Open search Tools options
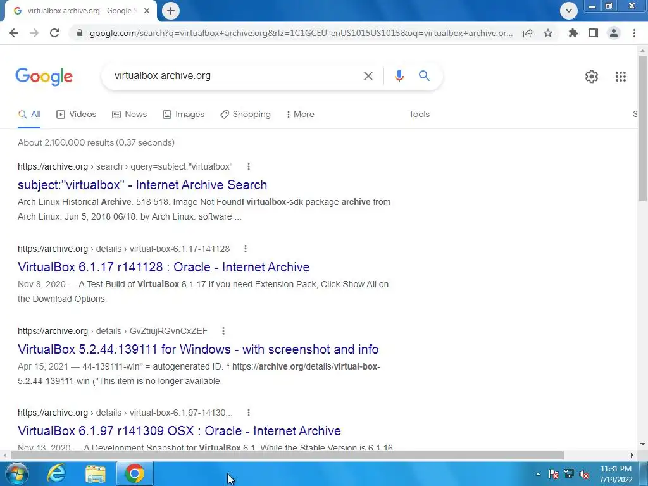648x486 pixels. point(419,115)
